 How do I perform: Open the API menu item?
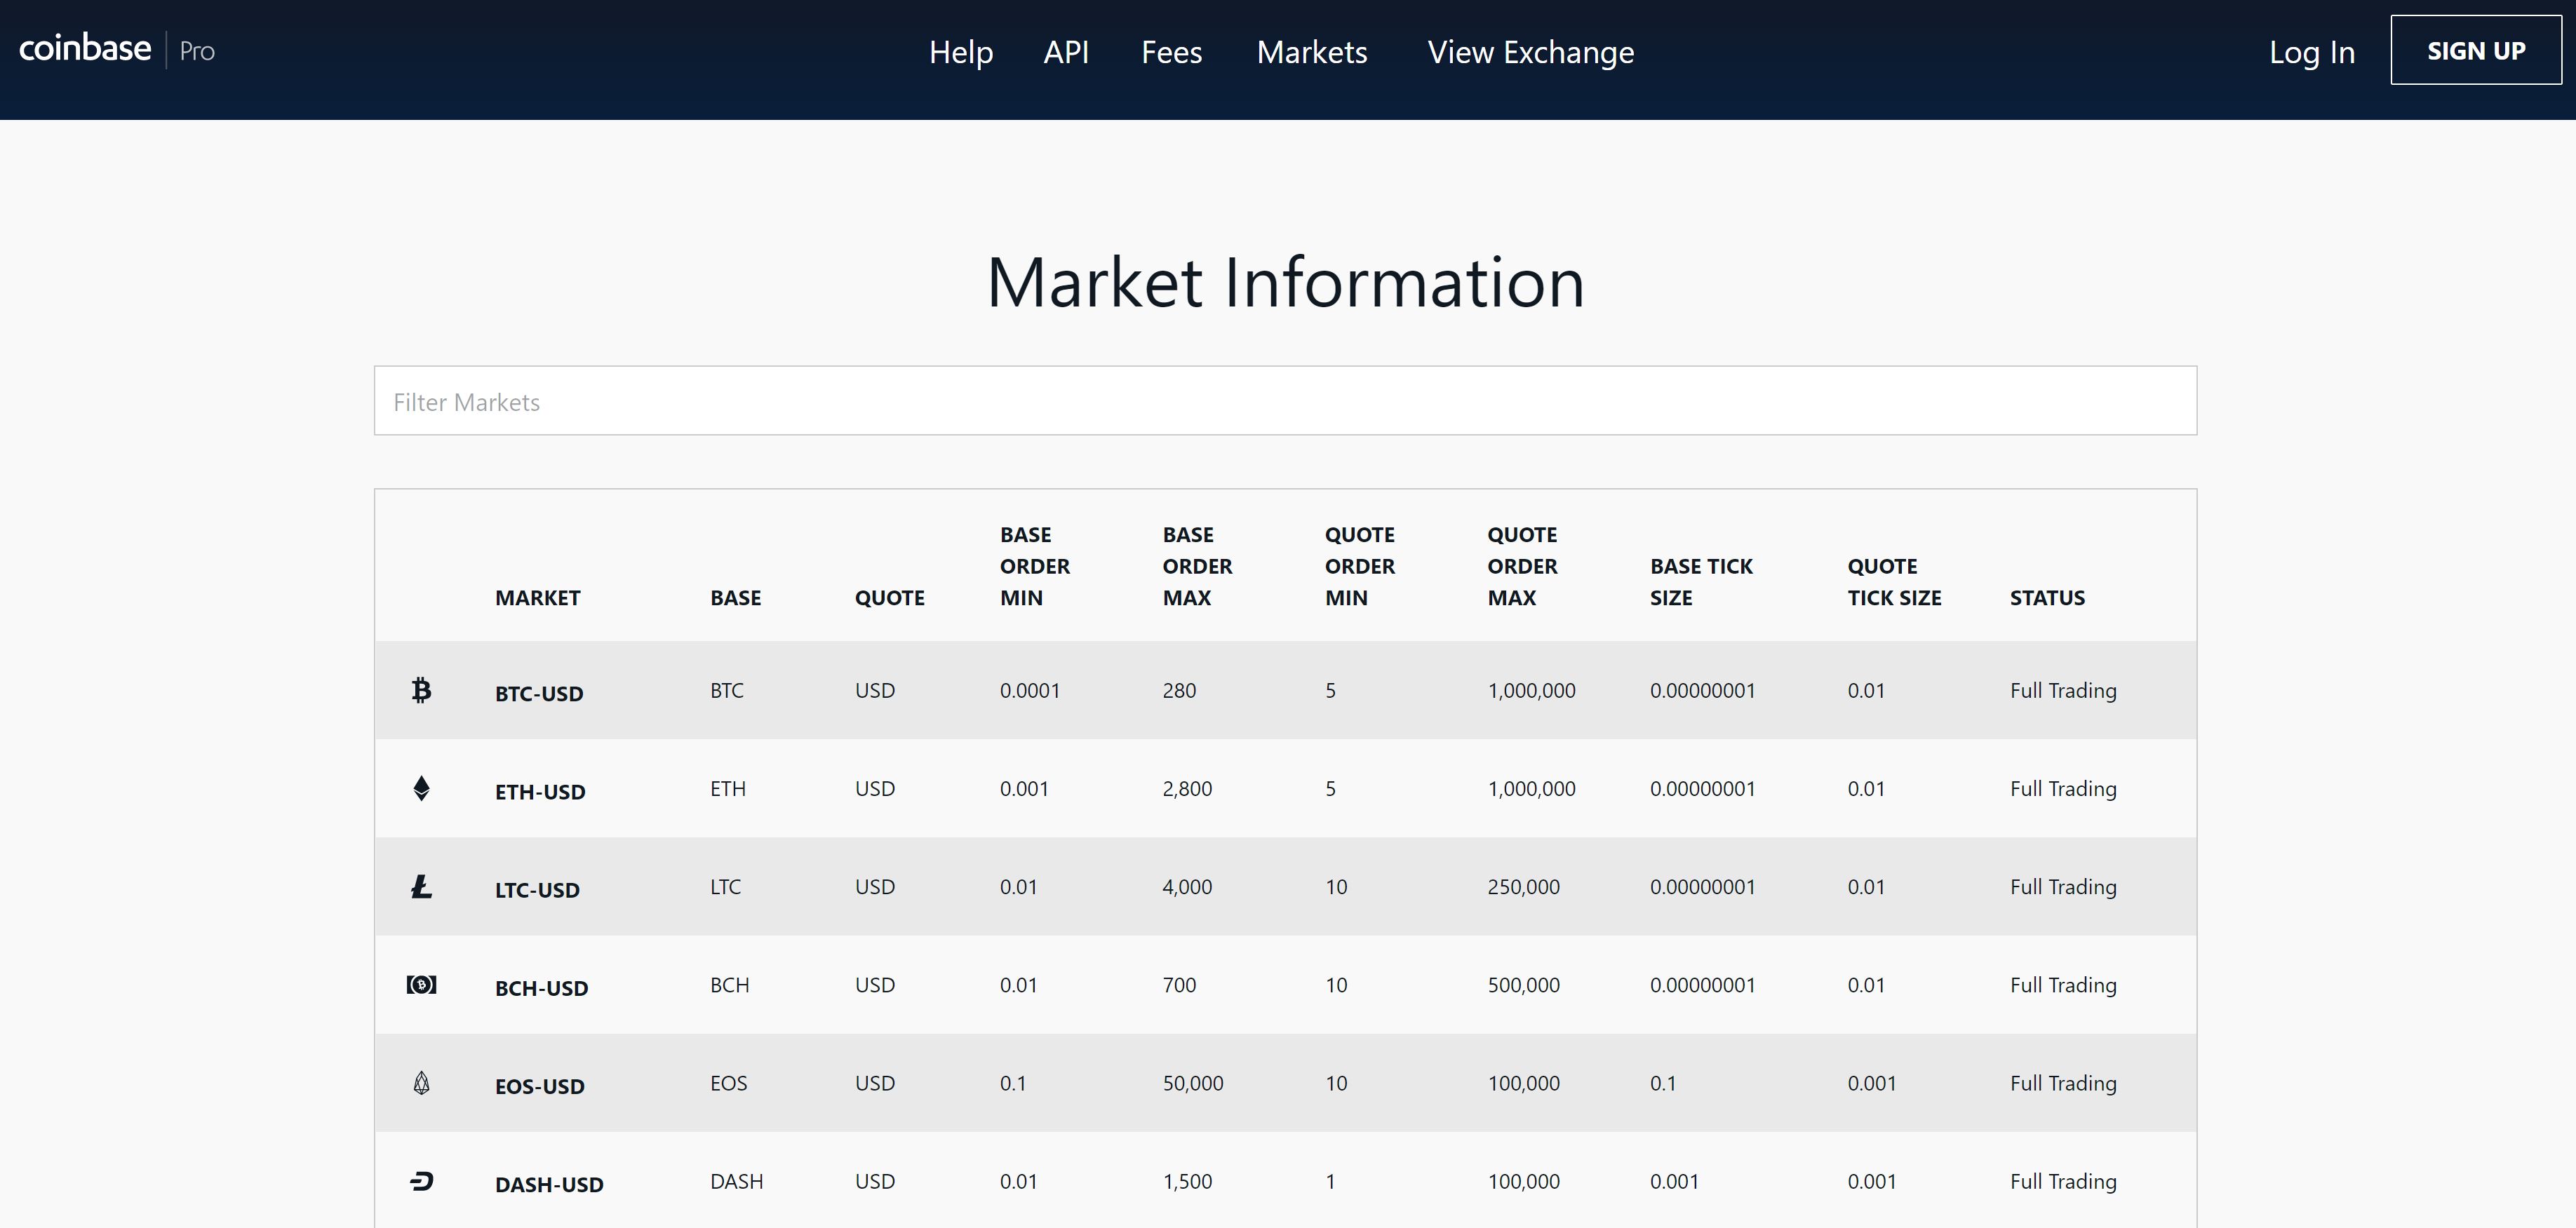pos(1066,52)
